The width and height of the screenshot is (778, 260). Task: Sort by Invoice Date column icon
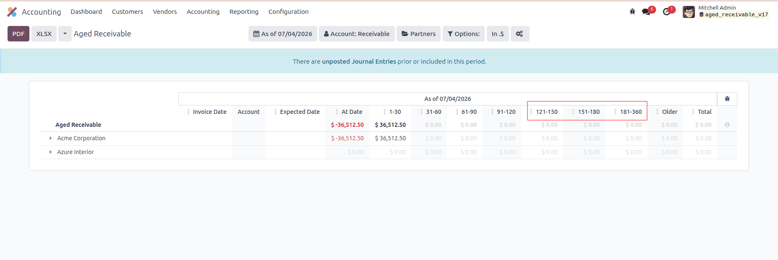pyautogui.click(x=188, y=112)
